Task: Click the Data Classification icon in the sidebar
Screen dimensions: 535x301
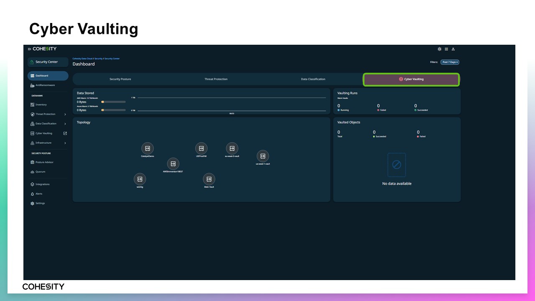Action: coord(32,124)
